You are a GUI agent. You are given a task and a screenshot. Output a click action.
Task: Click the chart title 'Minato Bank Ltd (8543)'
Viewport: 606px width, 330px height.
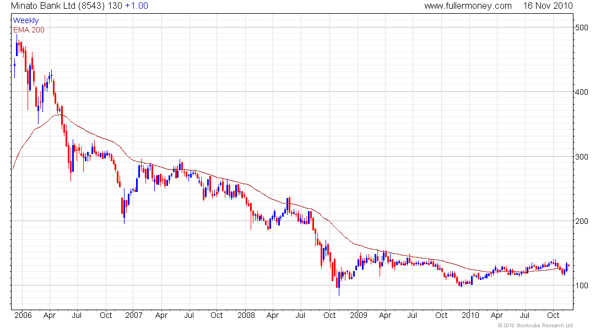coord(58,6)
